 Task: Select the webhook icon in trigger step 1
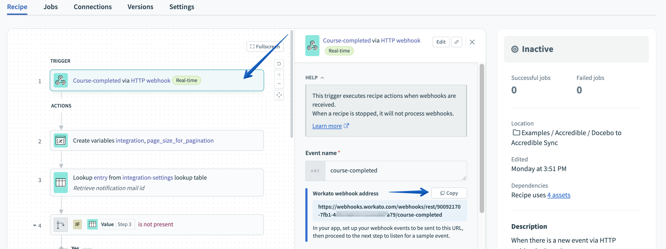pos(61,80)
